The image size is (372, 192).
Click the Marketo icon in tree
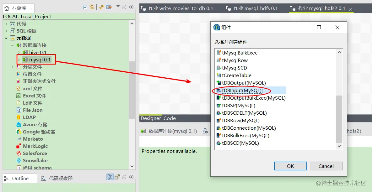[19, 139]
